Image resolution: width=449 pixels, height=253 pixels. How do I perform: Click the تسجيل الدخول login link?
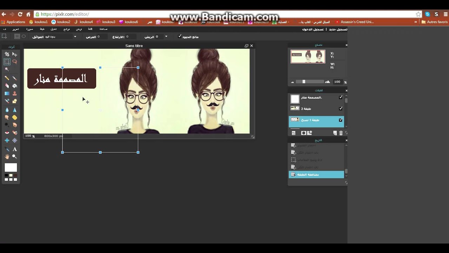313,29
